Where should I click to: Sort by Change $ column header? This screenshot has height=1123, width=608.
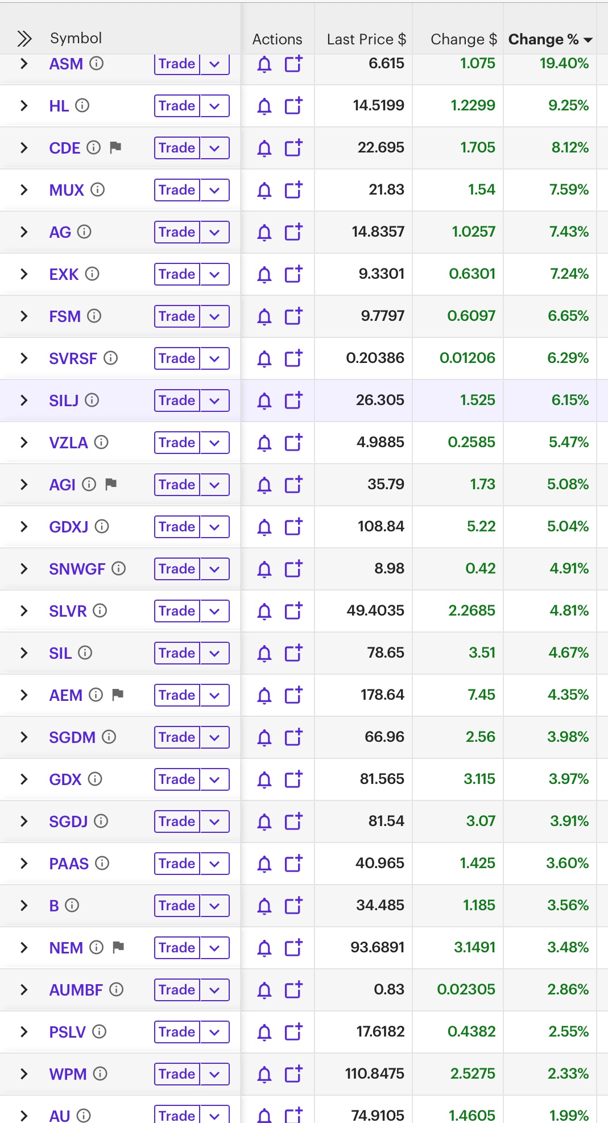pyautogui.click(x=463, y=39)
